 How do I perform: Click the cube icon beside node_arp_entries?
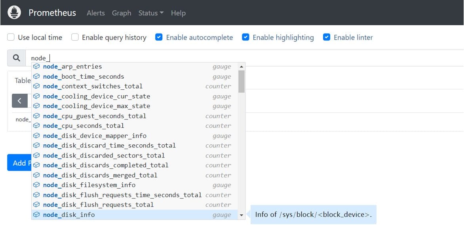click(x=36, y=66)
